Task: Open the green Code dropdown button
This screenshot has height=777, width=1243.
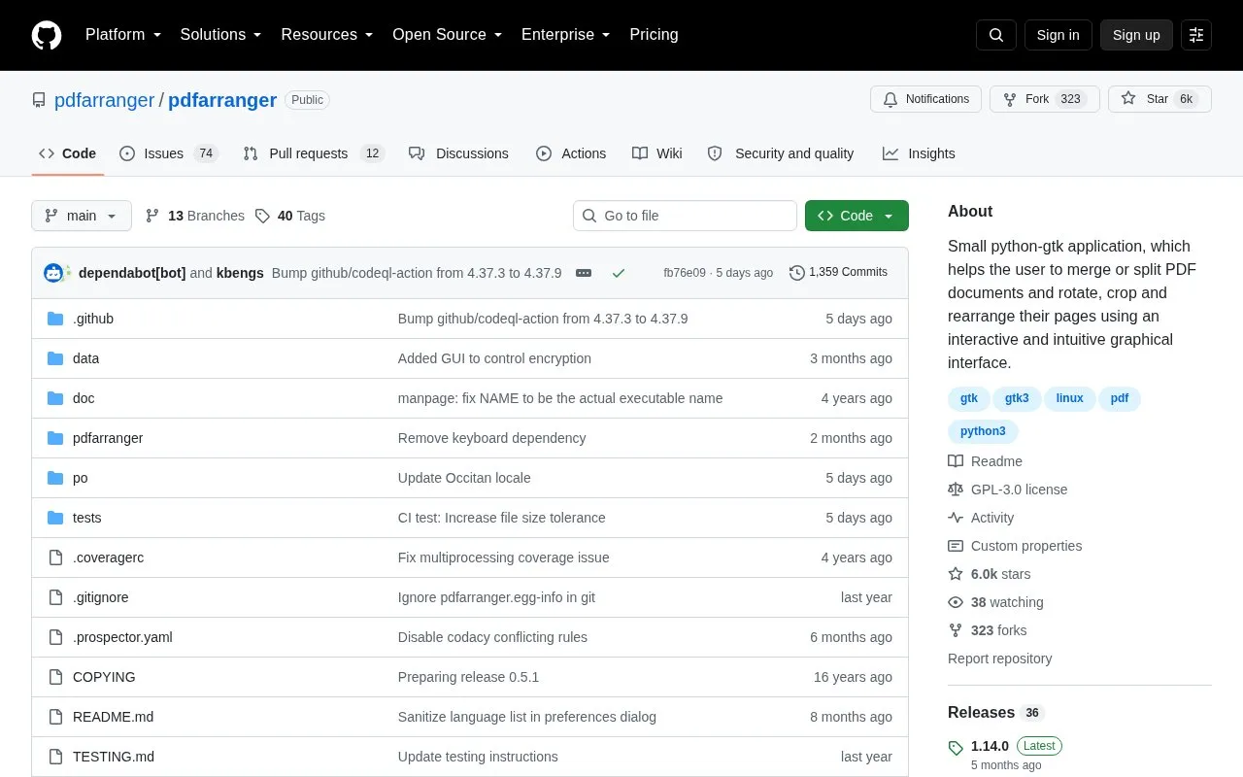Action: click(857, 216)
